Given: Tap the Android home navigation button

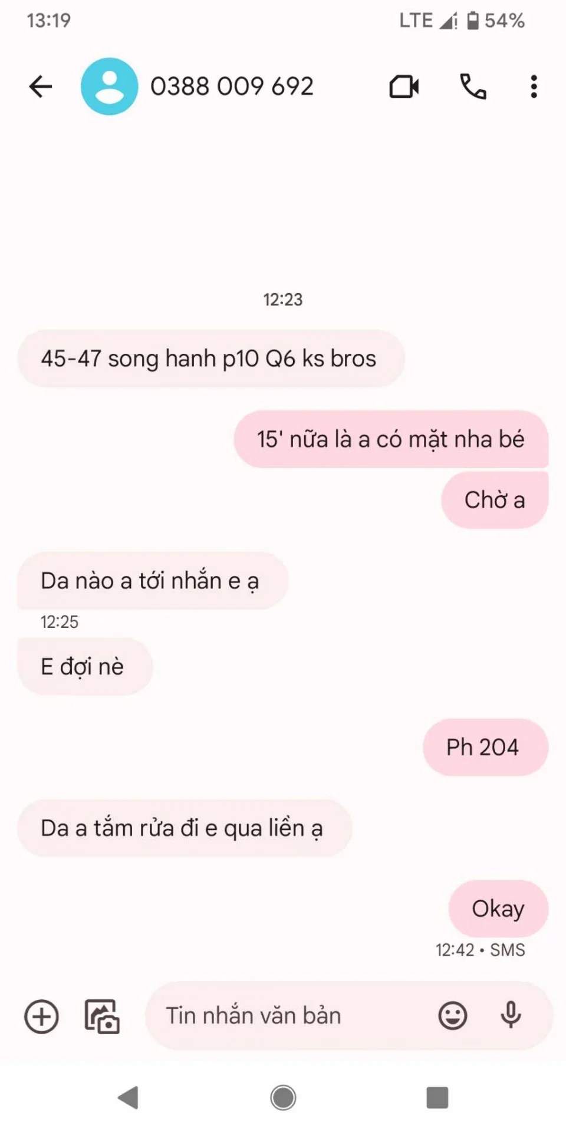Looking at the screenshot, I should (283, 1098).
